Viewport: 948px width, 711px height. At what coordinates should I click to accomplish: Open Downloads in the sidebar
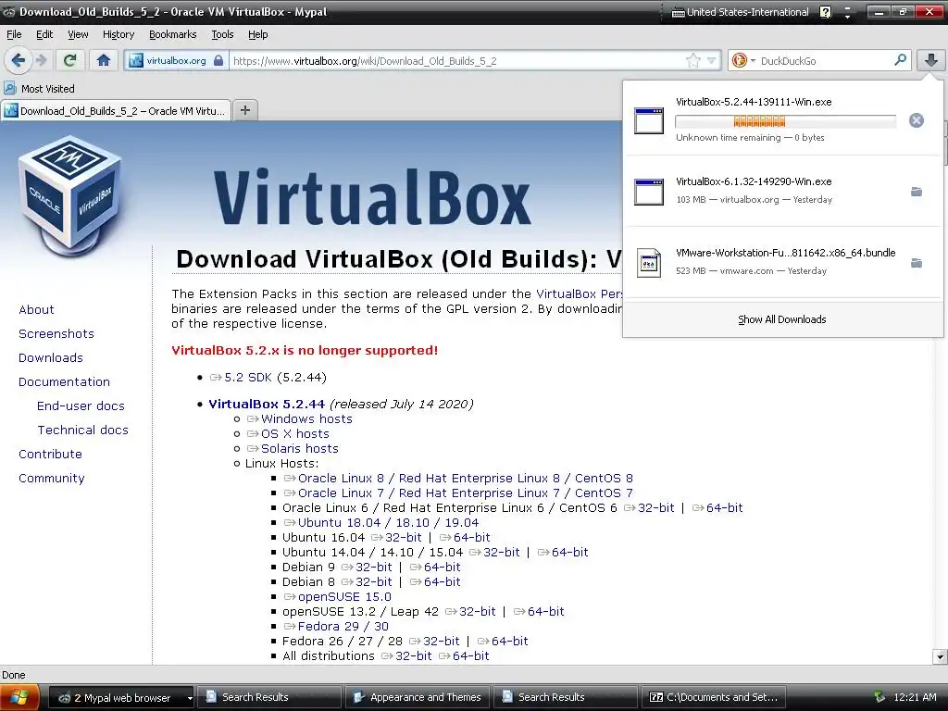pos(51,358)
